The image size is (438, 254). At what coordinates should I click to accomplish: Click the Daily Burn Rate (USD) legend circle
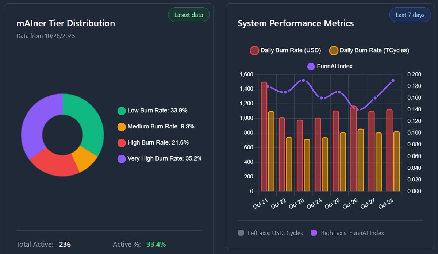(254, 50)
